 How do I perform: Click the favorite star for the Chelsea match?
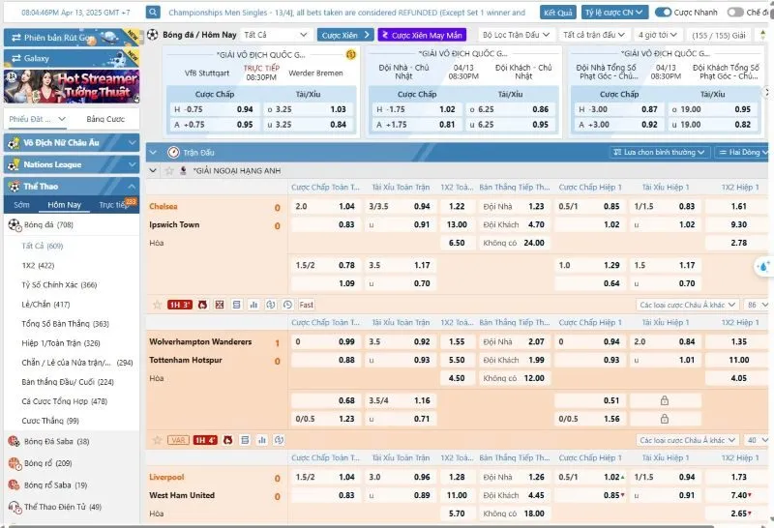pyautogui.click(x=156, y=305)
